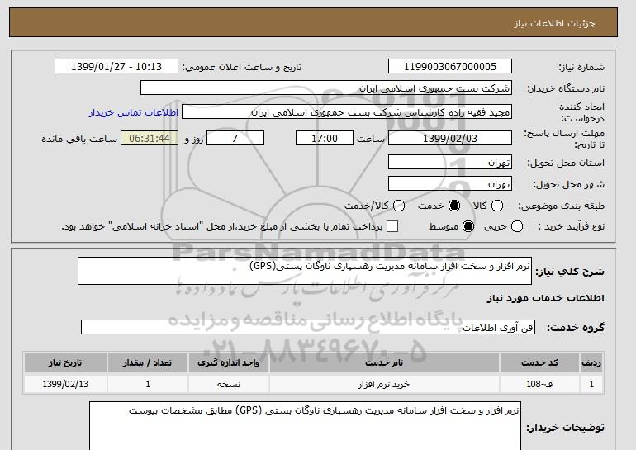Select the کالا/خدمت radio button
This screenshot has width=636, height=450.
399,206
